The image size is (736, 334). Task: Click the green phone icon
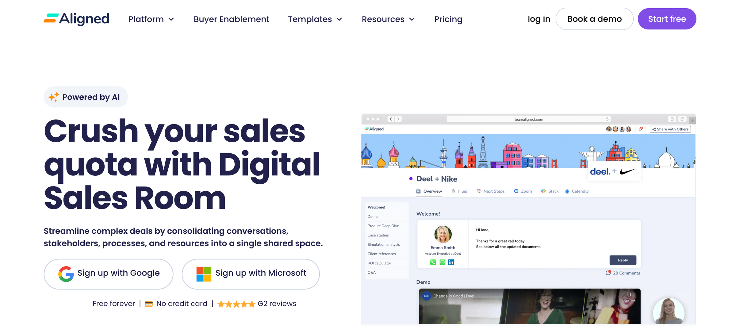point(433,262)
